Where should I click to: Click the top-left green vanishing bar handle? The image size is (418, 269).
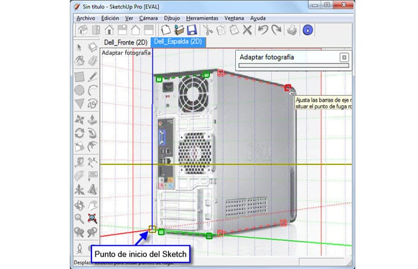[159, 79]
